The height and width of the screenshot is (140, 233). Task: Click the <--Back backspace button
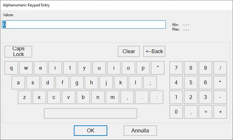pos(154,51)
